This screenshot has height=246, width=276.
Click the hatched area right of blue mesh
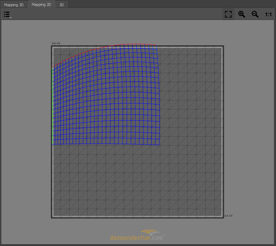(x=191, y=96)
